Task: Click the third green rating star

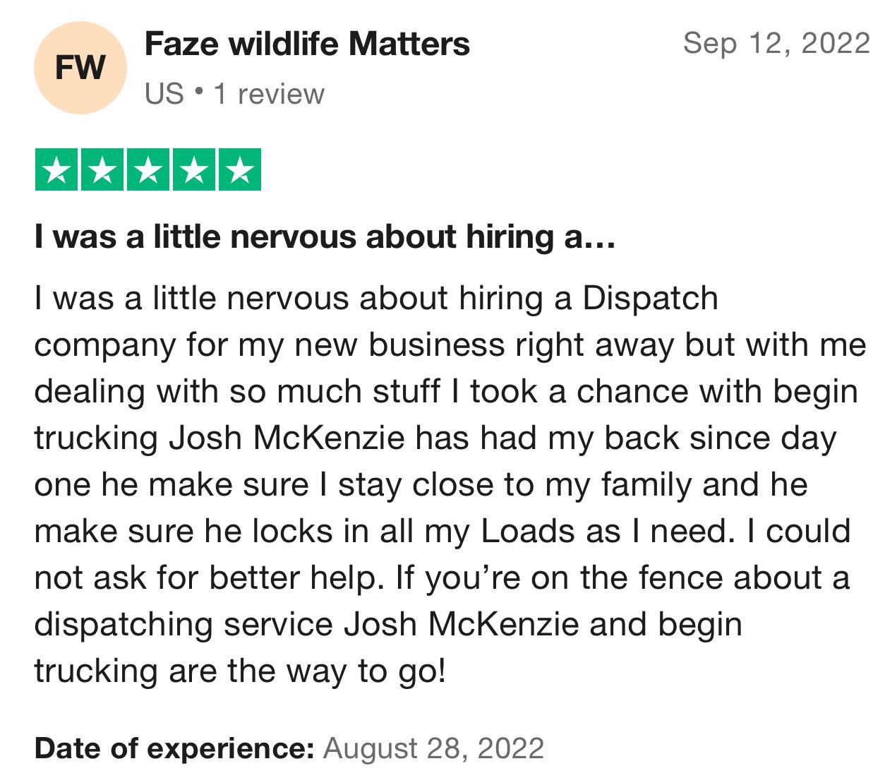Action: [x=148, y=170]
